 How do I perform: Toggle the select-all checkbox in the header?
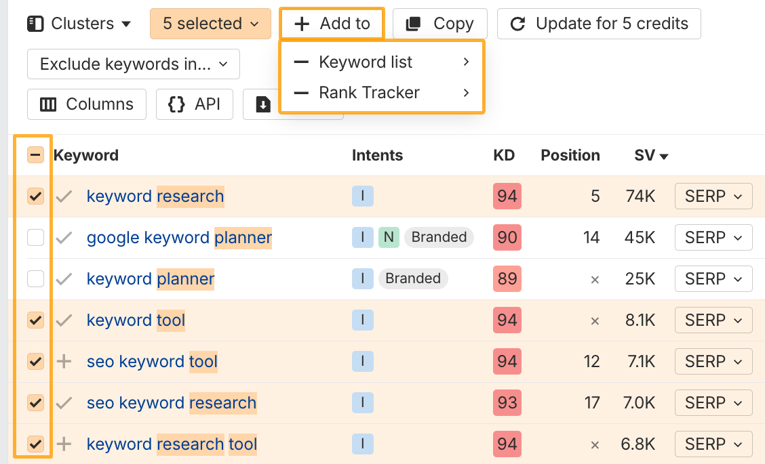[x=35, y=154]
